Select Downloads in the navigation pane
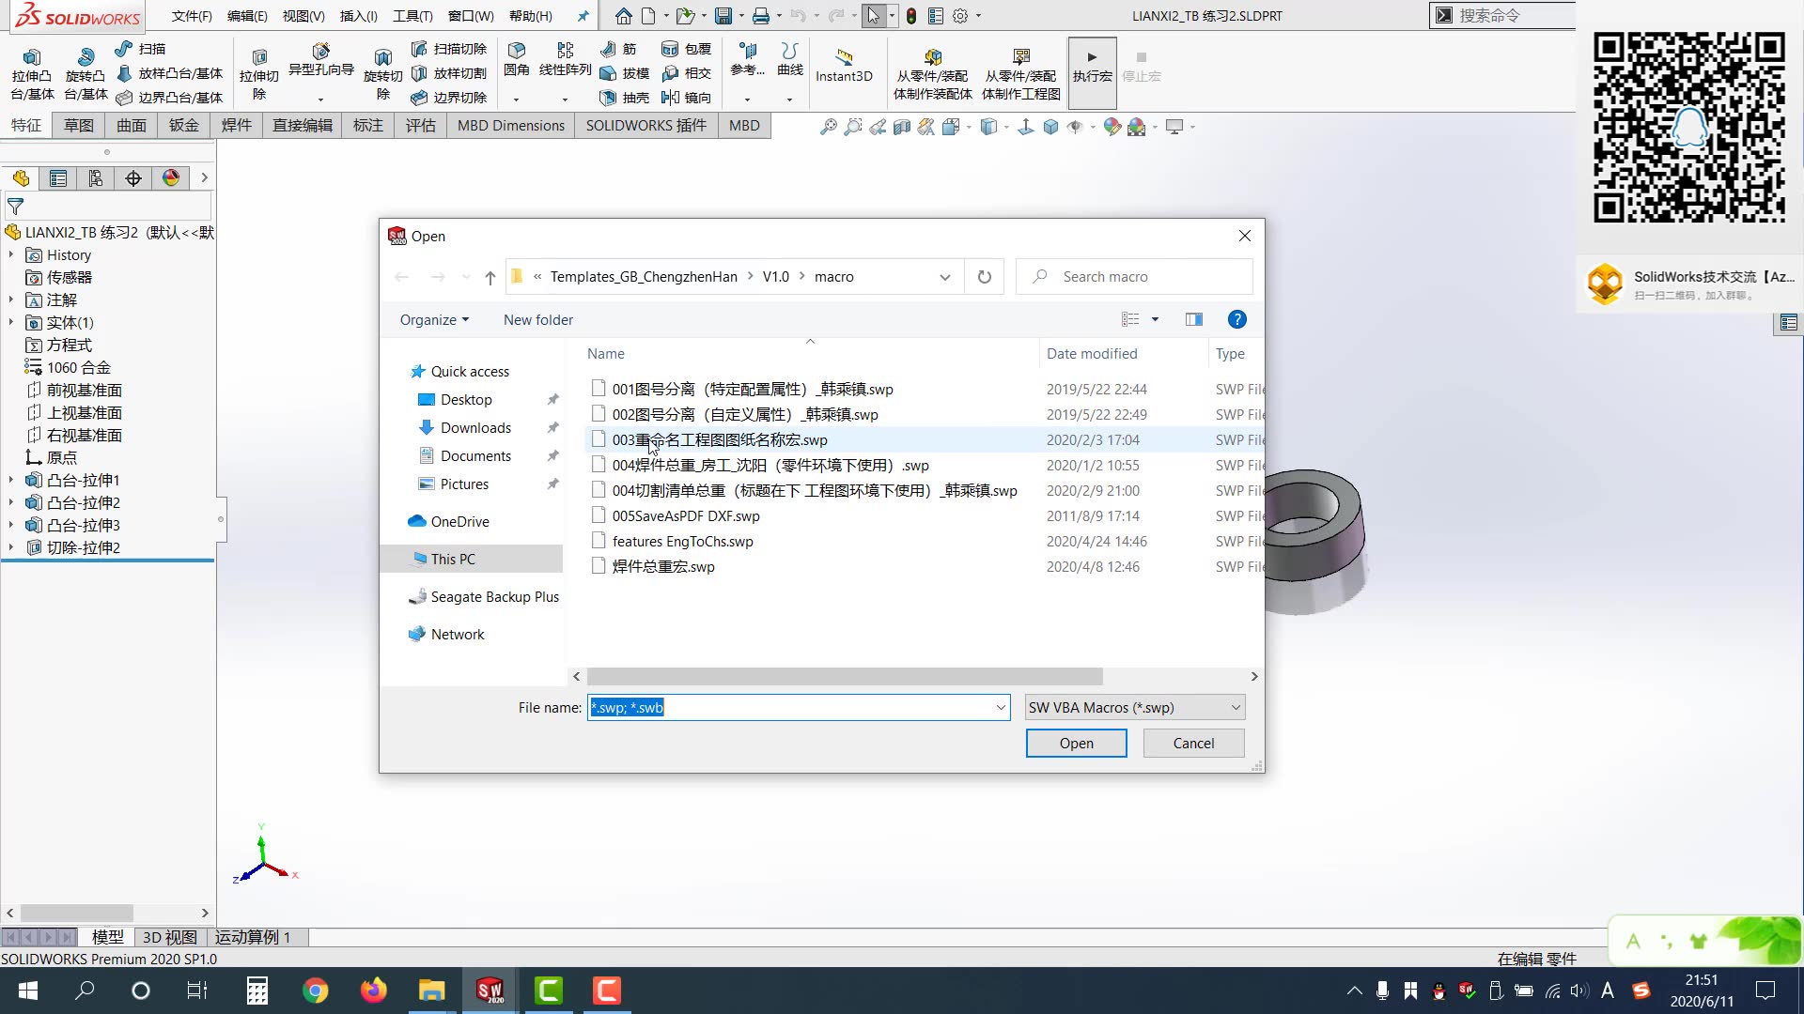1804x1014 pixels. tap(475, 428)
